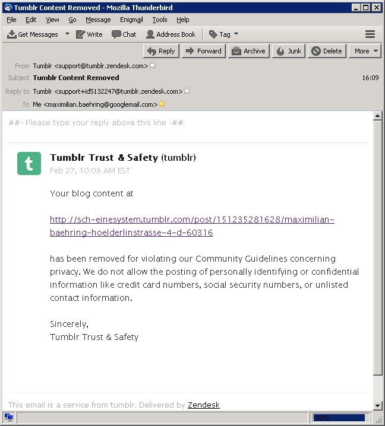Open the More actions dropdown
385x426 pixels.
point(365,51)
